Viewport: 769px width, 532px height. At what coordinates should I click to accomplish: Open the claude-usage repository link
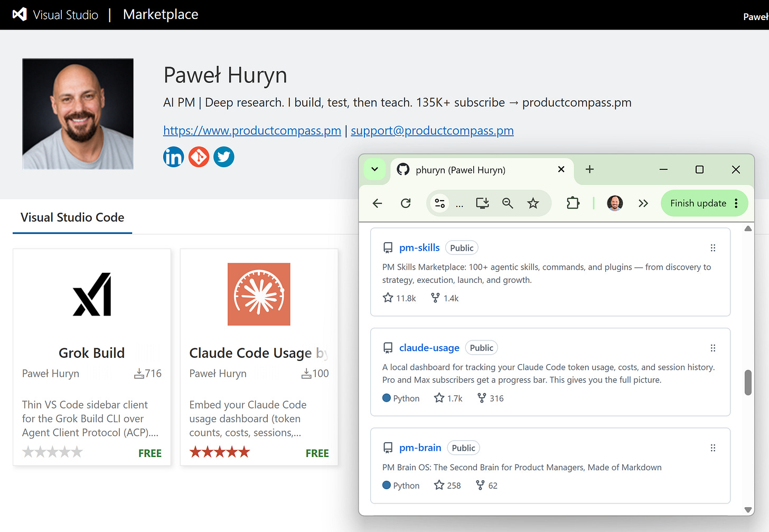pos(429,348)
